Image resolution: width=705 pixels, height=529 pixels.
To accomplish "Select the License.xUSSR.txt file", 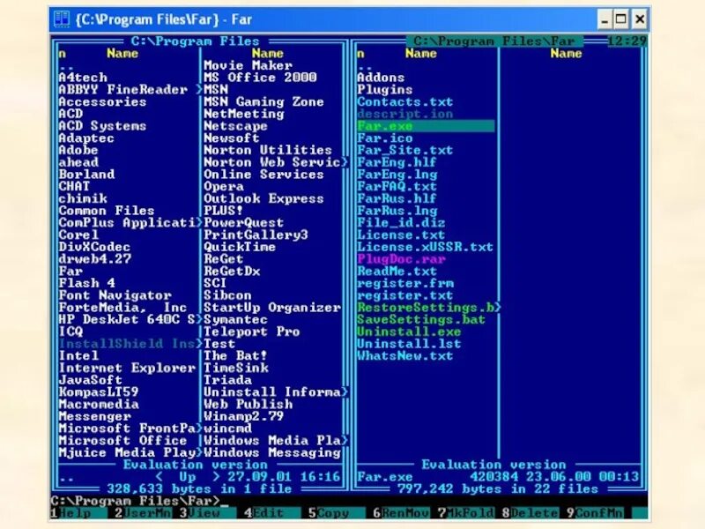I will [x=425, y=247].
